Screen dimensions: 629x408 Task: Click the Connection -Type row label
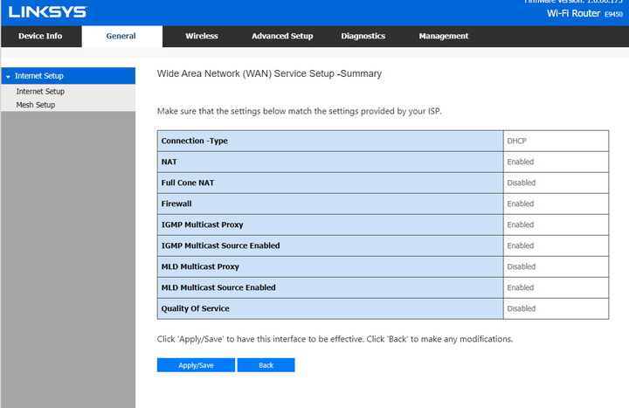[194, 141]
